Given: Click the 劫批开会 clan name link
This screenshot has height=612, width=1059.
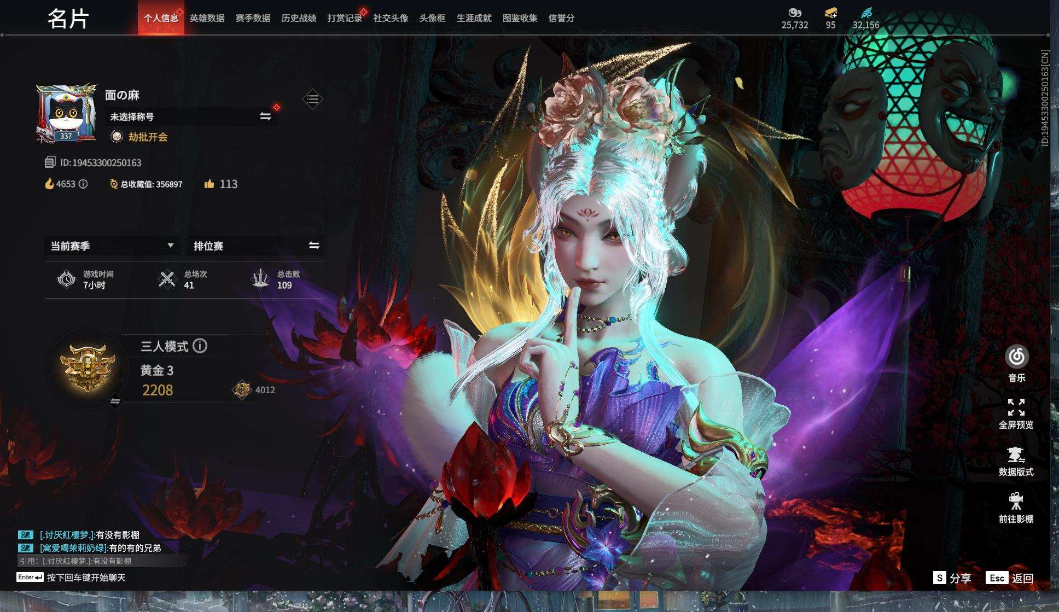Looking at the screenshot, I should coord(148,137).
